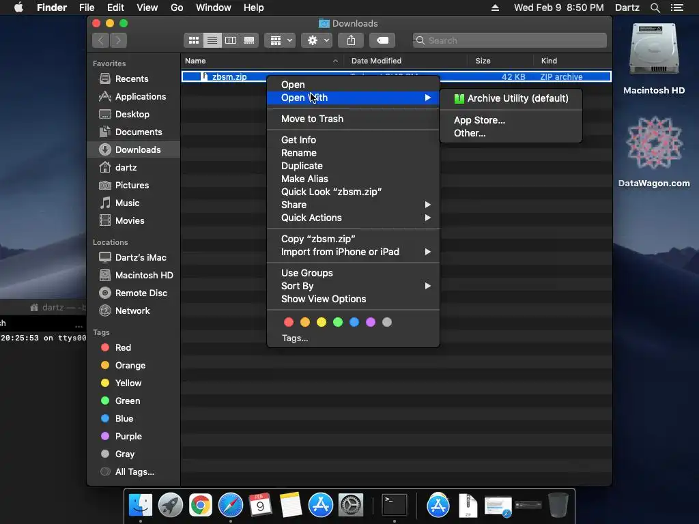Expand the Quick Actions submenu
The width and height of the screenshot is (699, 524).
coord(353,218)
